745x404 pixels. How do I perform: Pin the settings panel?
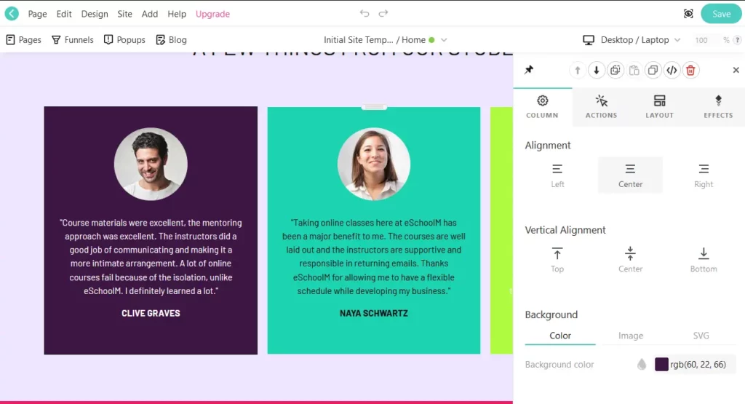click(x=529, y=70)
